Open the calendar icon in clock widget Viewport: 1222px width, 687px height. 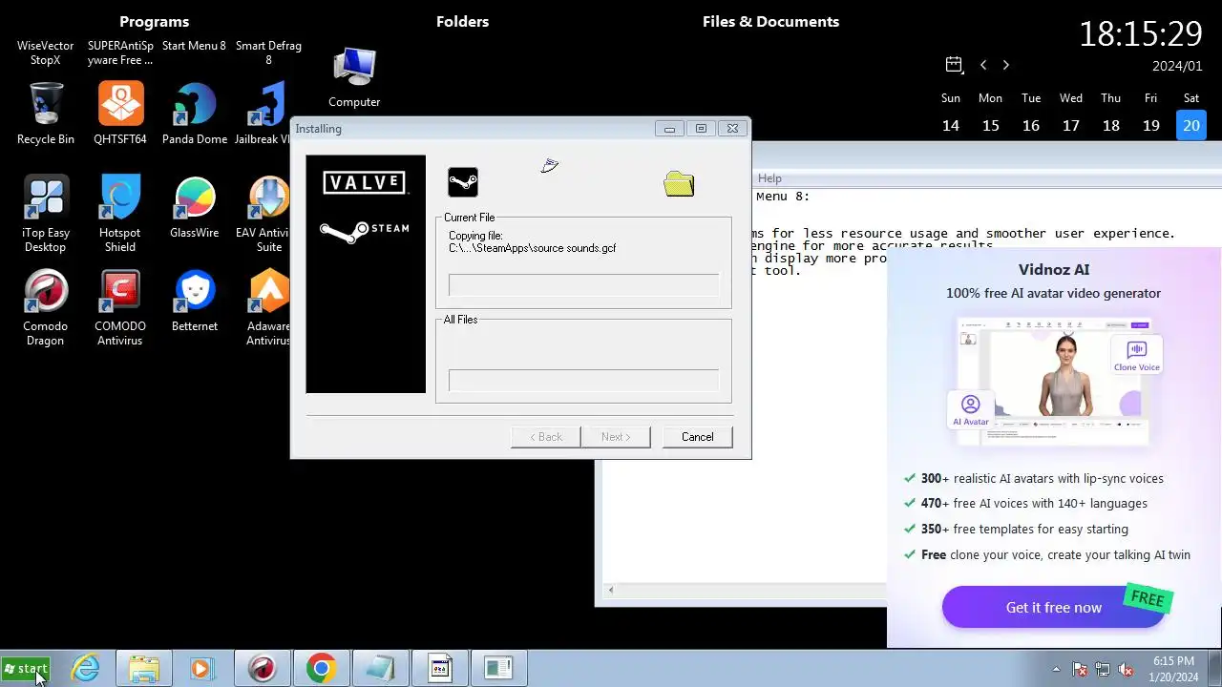tap(954, 64)
